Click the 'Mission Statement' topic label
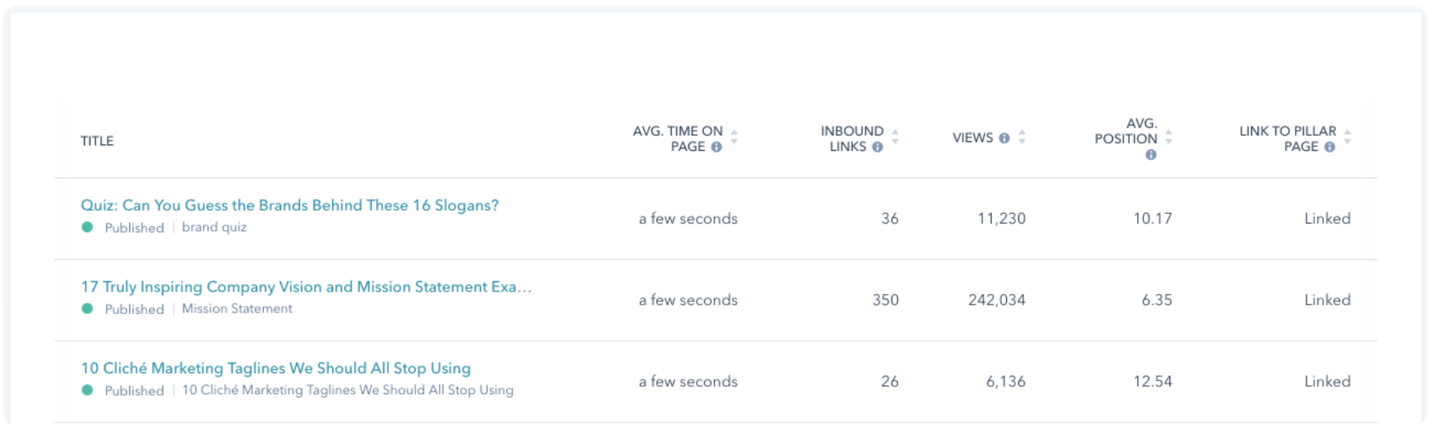The width and height of the screenshot is (1437, 436). [237, 308]
